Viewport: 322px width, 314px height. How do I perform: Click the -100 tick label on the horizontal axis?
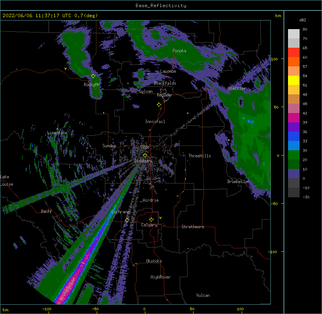pyautogui.click(x=47, y=309)
